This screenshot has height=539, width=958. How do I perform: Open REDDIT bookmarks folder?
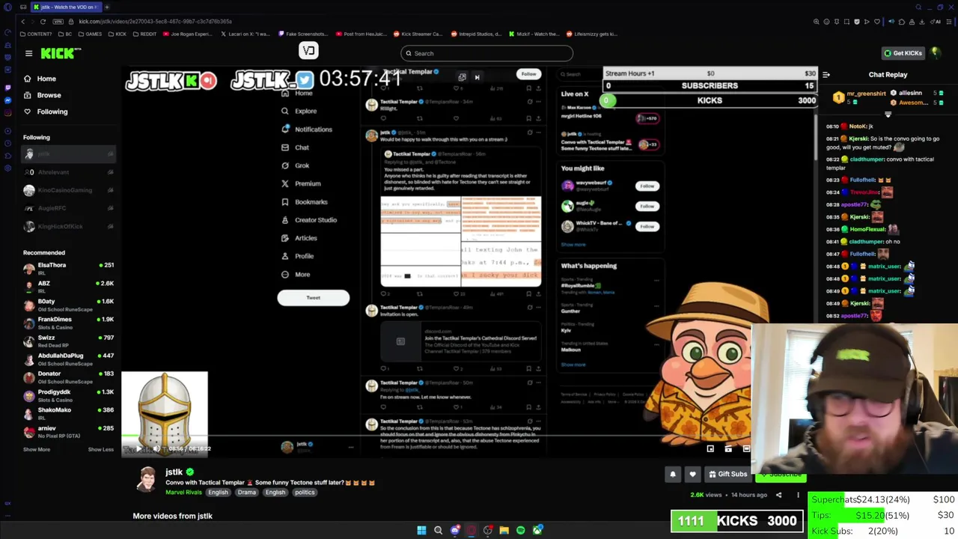point(144,34)
